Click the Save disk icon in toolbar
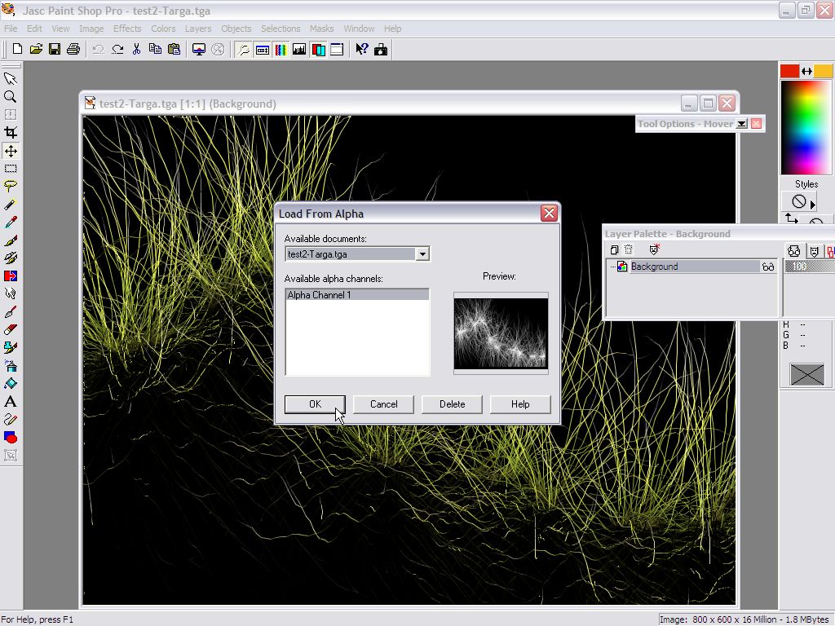835x626 pixels. click(x=55, y=50)
